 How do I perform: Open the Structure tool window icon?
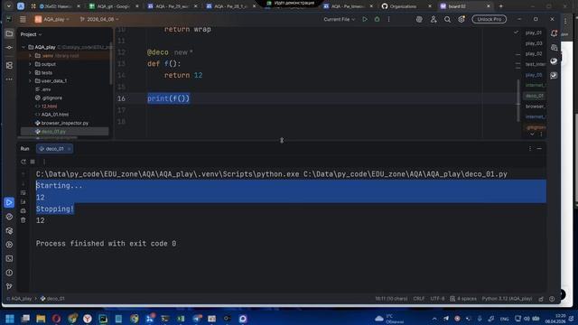click(x=9, y=65)
